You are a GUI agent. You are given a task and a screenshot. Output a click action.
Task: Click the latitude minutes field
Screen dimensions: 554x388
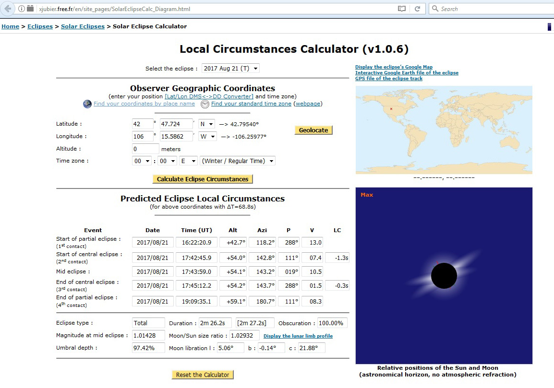pos(176,124)
